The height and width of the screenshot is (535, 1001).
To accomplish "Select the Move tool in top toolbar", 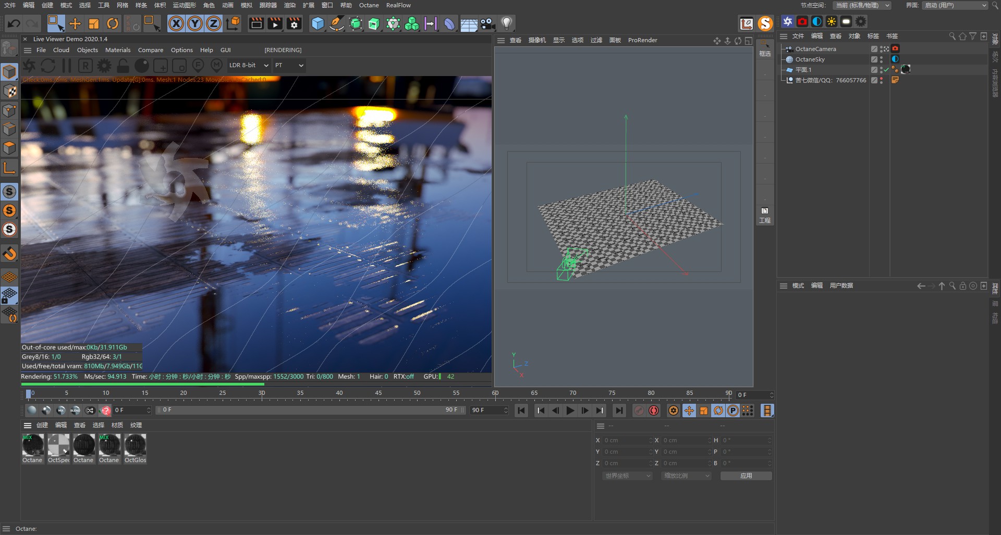I will point(75,23).
